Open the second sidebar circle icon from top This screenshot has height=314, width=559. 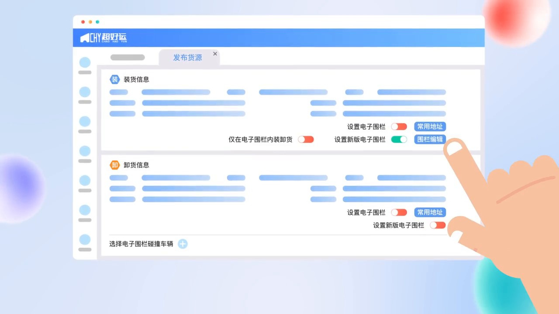coord(85,92)
